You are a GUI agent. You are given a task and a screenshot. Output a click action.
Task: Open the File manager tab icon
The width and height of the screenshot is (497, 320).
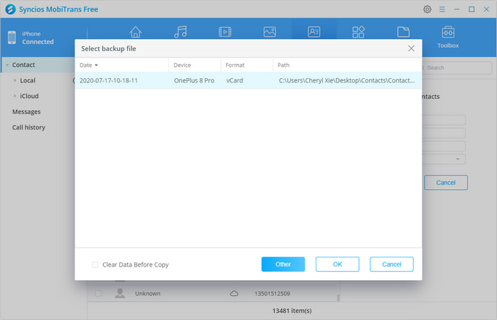403,32
